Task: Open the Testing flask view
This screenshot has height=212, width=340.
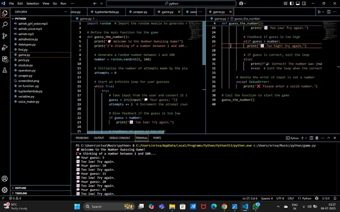Action: [x=4, y=70]
